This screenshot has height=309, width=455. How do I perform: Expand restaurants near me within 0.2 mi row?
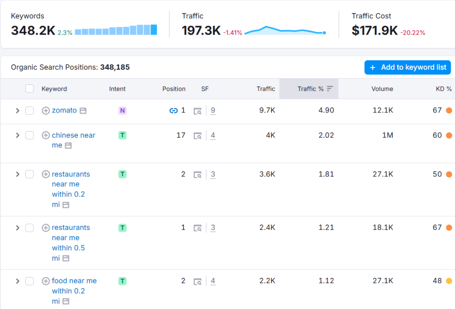pos(18,174)
